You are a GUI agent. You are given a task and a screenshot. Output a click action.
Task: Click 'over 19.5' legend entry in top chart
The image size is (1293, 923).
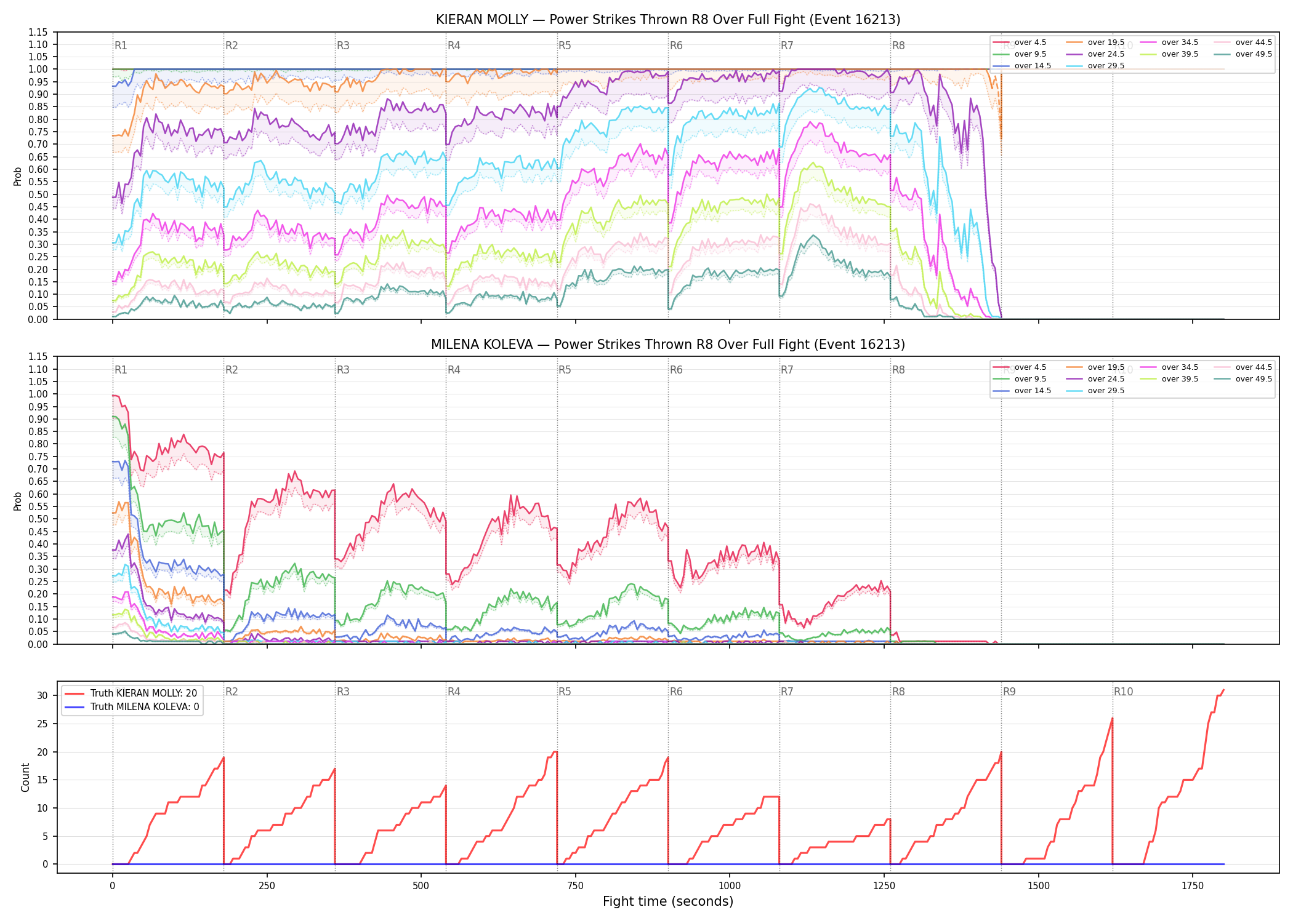tap(1095, 42)
